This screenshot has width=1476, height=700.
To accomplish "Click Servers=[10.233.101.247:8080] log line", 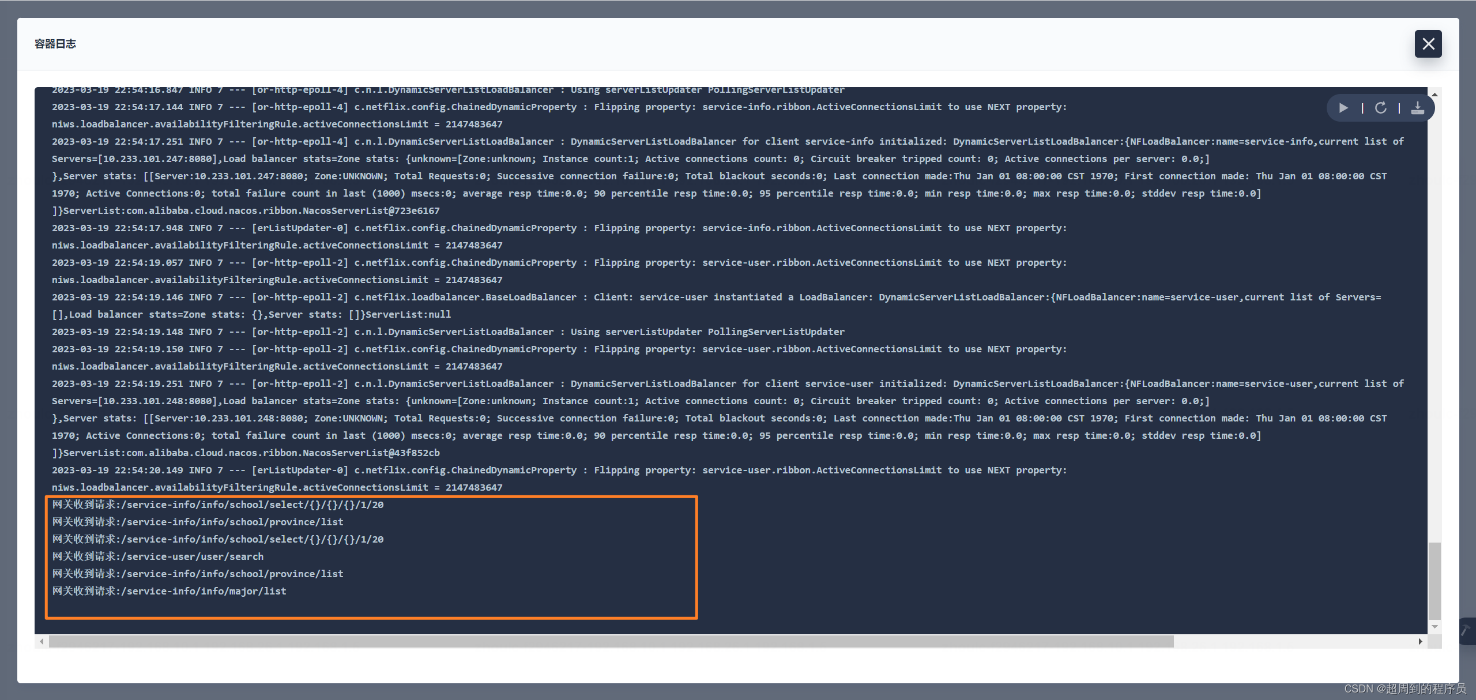I will [x=631, y=159].
